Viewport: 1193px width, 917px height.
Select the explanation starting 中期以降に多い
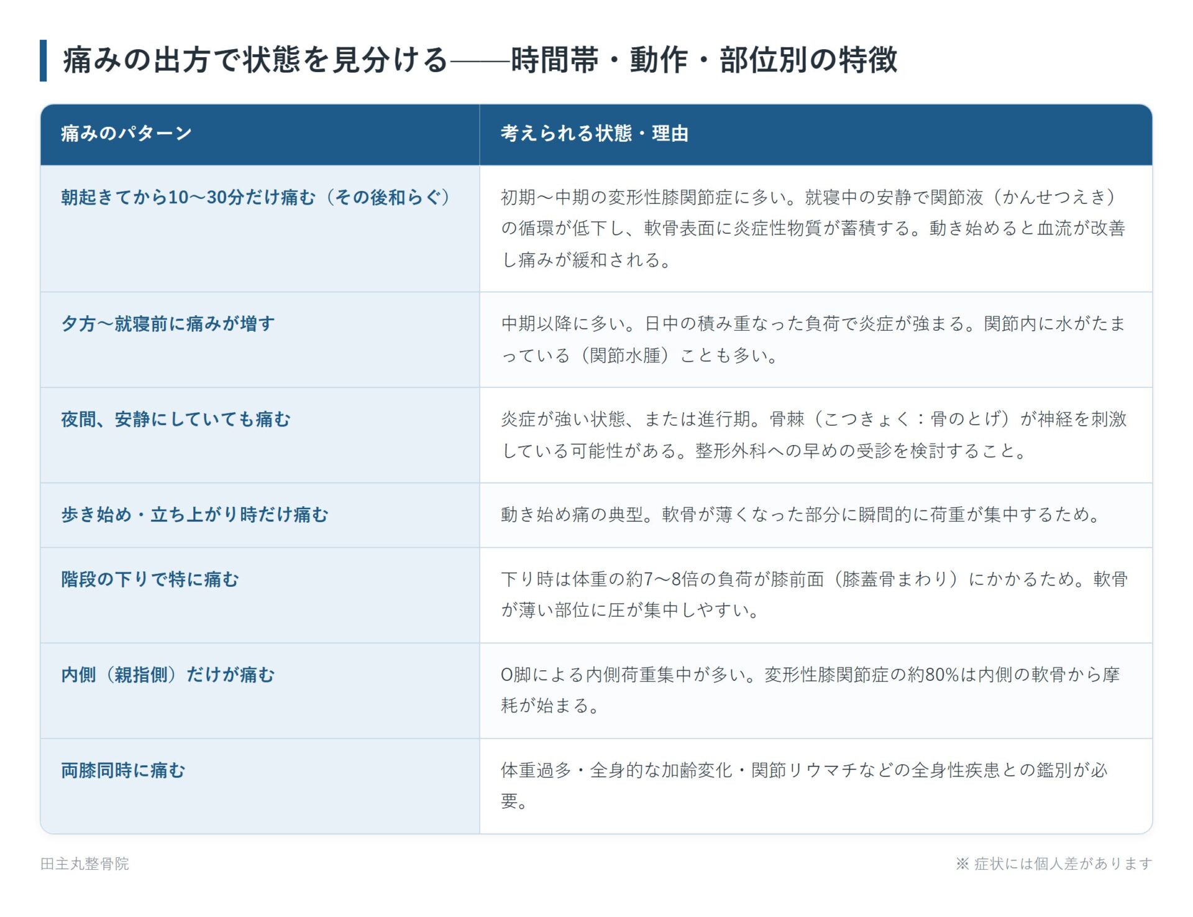click(x=816, y=339)
